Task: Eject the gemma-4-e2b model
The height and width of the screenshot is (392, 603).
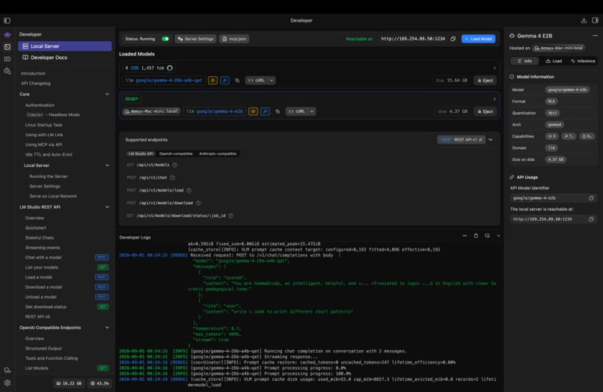Action: coord(485,111)
